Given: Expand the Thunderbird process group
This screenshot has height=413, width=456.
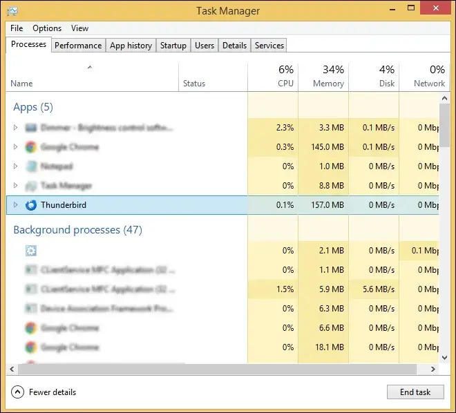Looking at the screenshot, I should (16, 205).
